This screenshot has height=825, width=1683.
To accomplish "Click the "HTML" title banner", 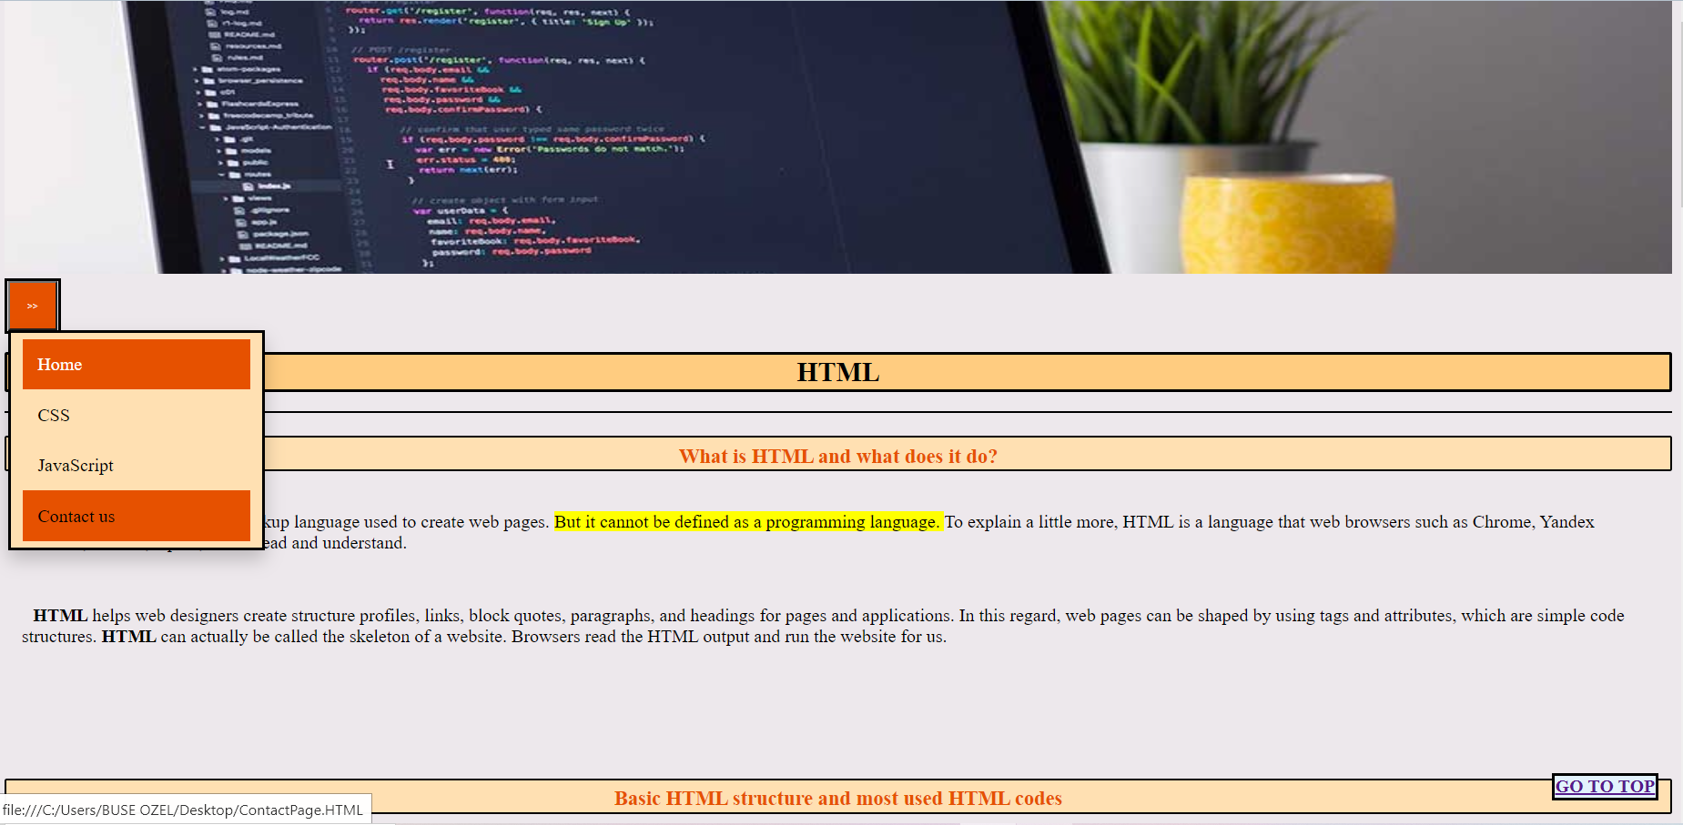I will pos(837,371).
